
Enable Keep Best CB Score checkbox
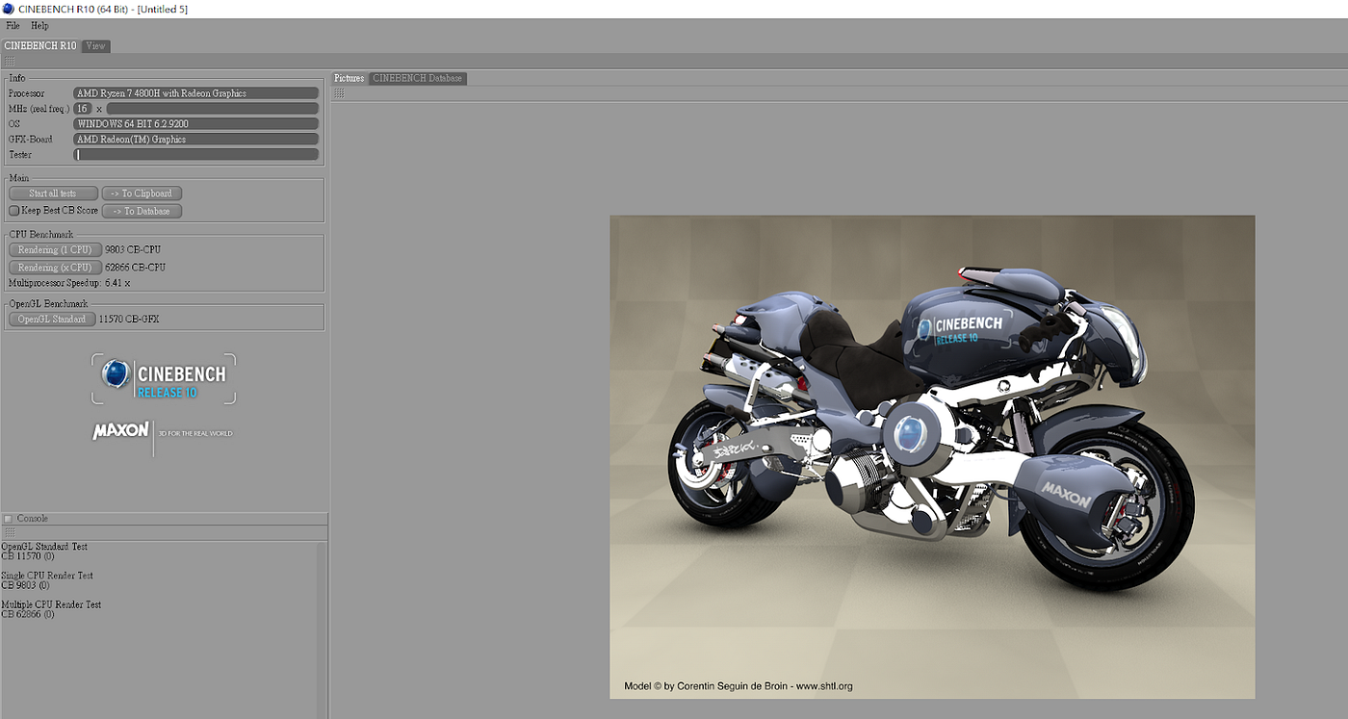coord(13,211)
